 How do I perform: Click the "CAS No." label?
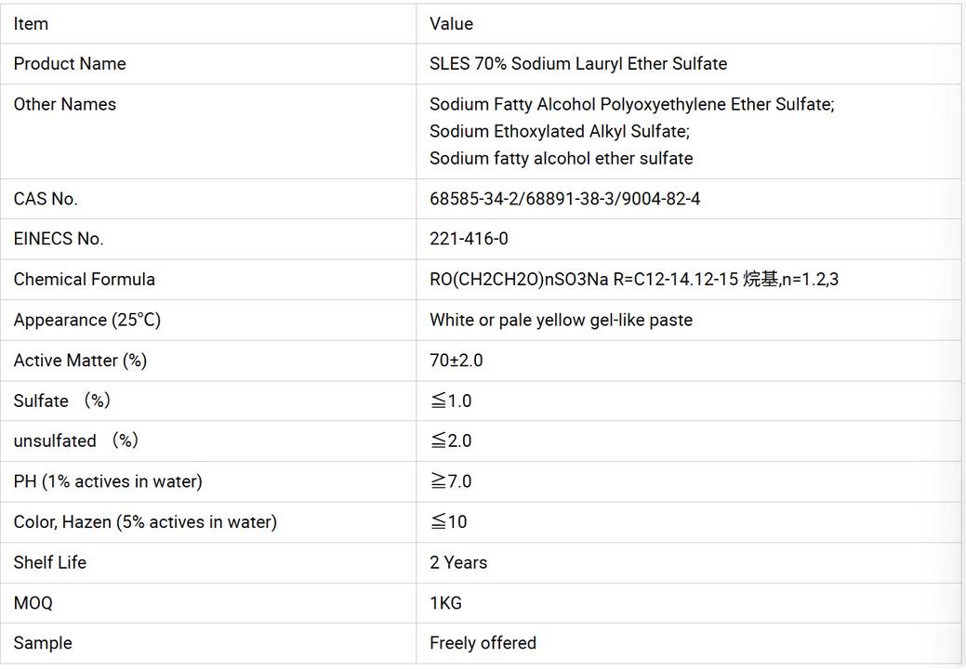tap(46, 199)
